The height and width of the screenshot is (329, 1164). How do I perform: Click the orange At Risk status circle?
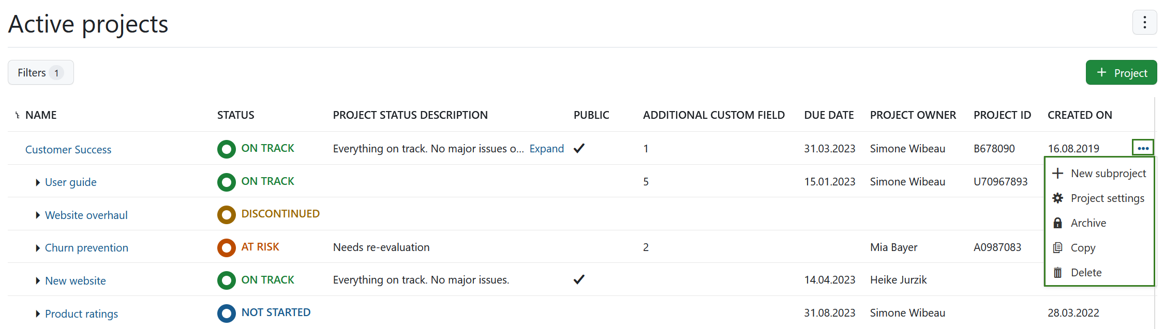[226, 247]
